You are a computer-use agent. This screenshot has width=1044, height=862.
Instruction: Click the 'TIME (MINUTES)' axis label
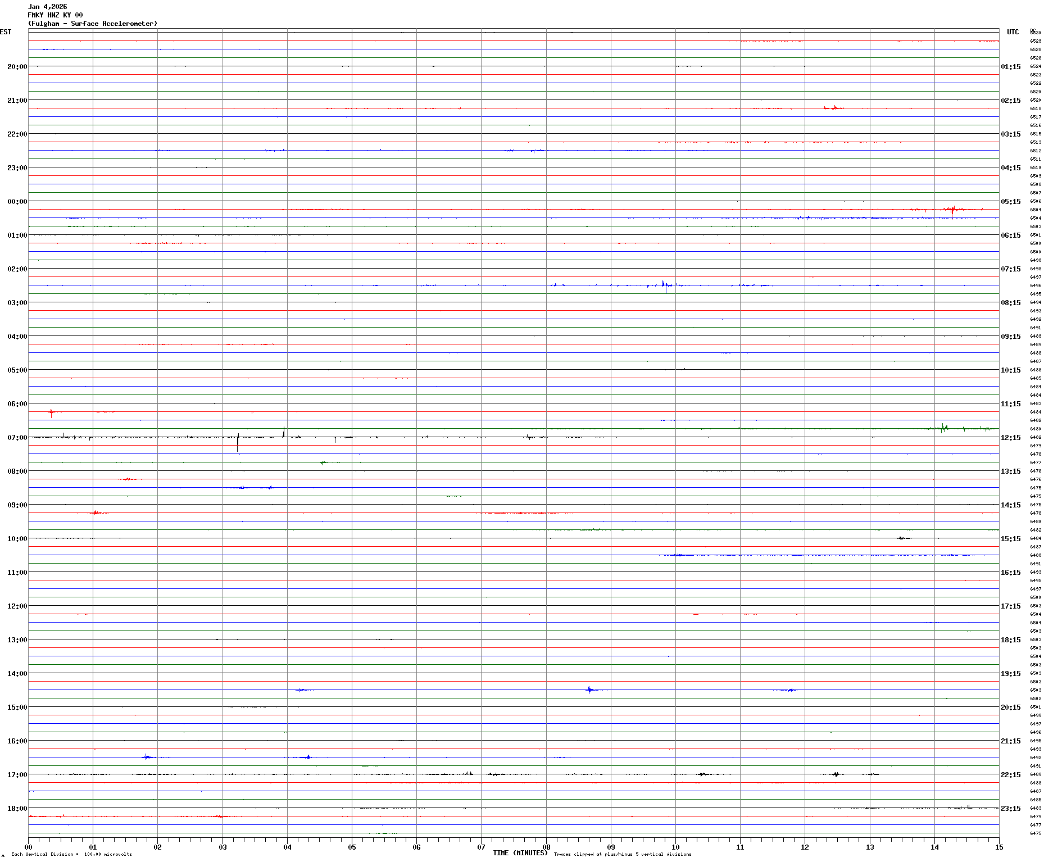(x=520, y=853)
